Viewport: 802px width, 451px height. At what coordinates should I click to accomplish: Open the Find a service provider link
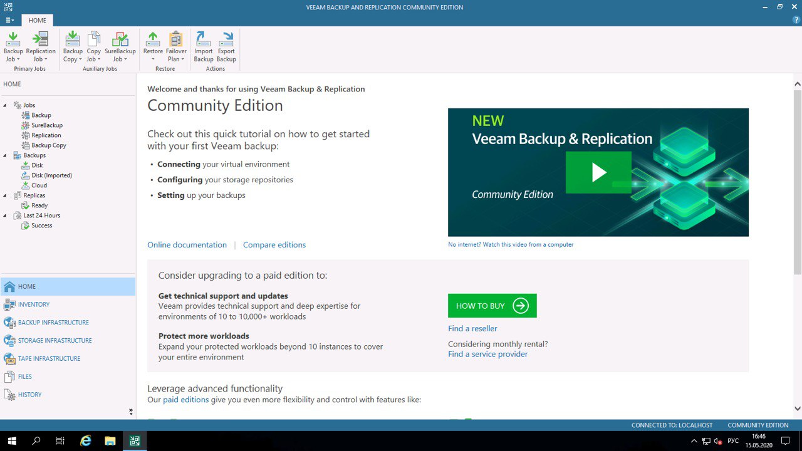tap(487, 354)
